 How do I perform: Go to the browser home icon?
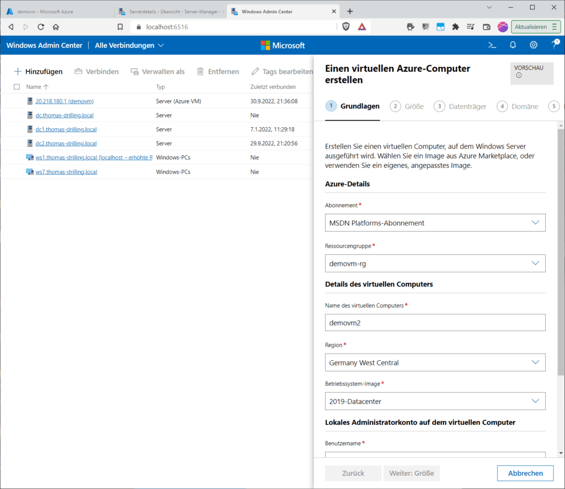pos(56,27)
